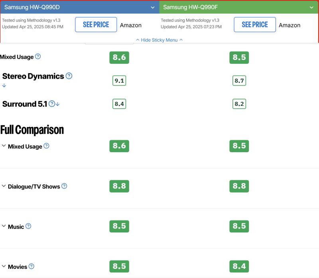This screenshot has height=278, width=319.
Task: Click 'Updated Apr 25, 2025 07:23 PM' text
Action: coord(191,27)
